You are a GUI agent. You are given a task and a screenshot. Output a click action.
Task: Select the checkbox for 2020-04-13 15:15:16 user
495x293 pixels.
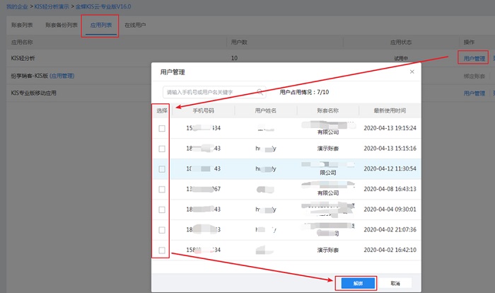click(162, 149)
